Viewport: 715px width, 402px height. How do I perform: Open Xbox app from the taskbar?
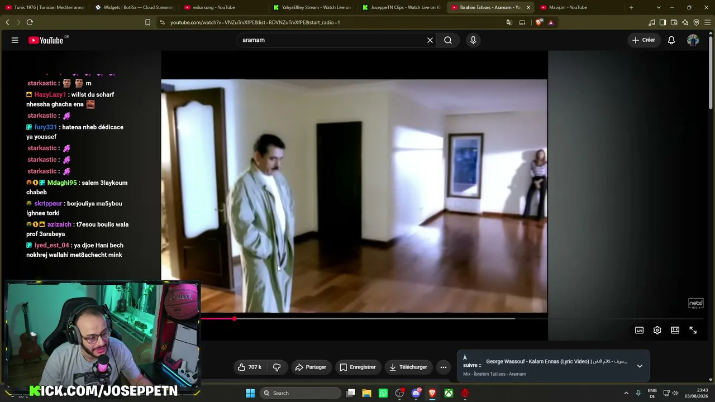(449, 393)
